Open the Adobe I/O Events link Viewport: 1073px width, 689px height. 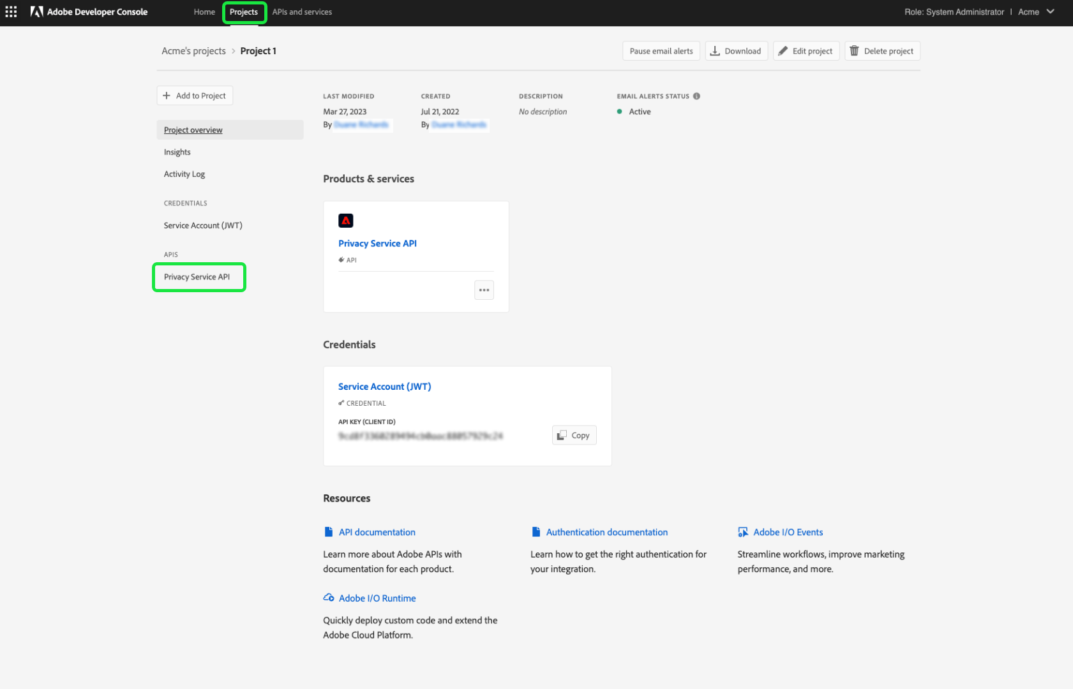(788, 532)
